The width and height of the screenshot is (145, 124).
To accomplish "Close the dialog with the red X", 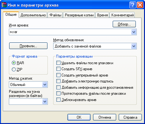I will 140,5.
